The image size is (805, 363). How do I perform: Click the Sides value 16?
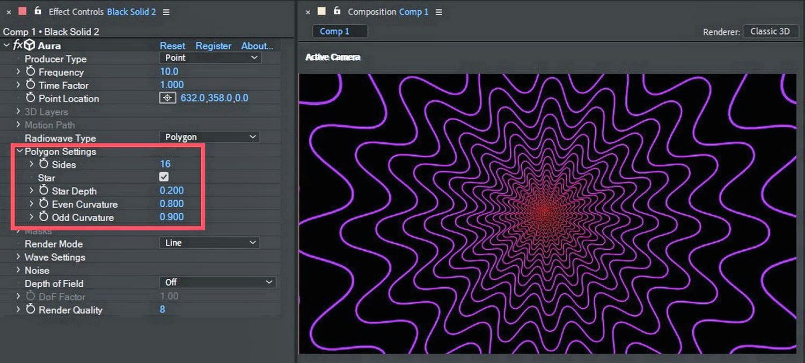(x=165, y=164)
